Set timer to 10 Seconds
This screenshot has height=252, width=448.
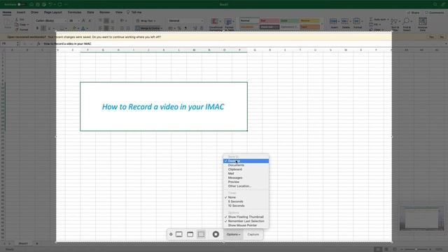(x=246, y=206)
